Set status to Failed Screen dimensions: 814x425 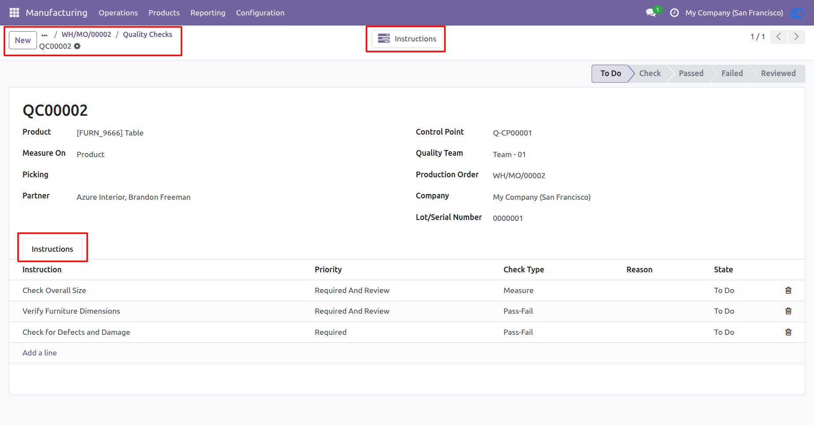point(732,73)
